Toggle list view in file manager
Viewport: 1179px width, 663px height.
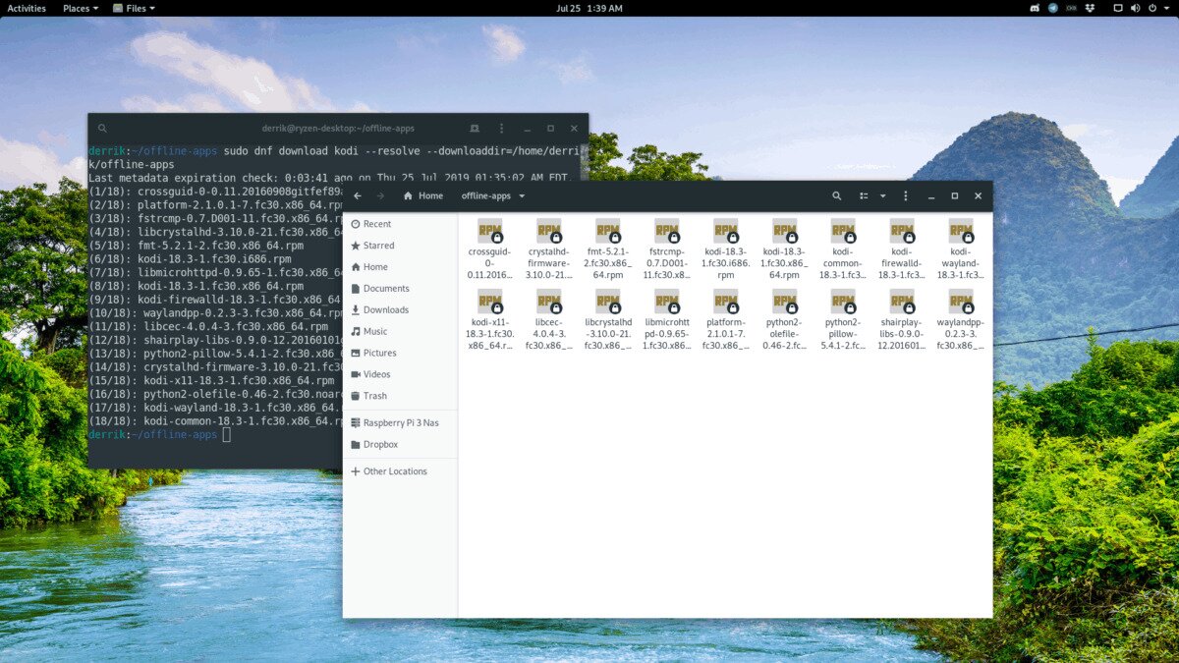click(x=864, y=196)
